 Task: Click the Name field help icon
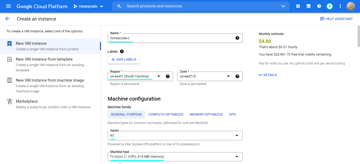237,38
